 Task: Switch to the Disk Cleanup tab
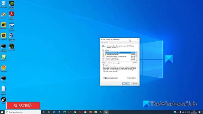[105, 43]
